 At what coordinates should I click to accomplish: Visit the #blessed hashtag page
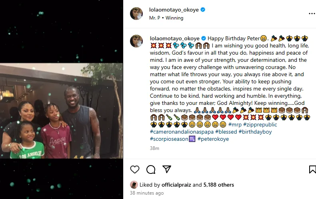click(x=226, y=132)
